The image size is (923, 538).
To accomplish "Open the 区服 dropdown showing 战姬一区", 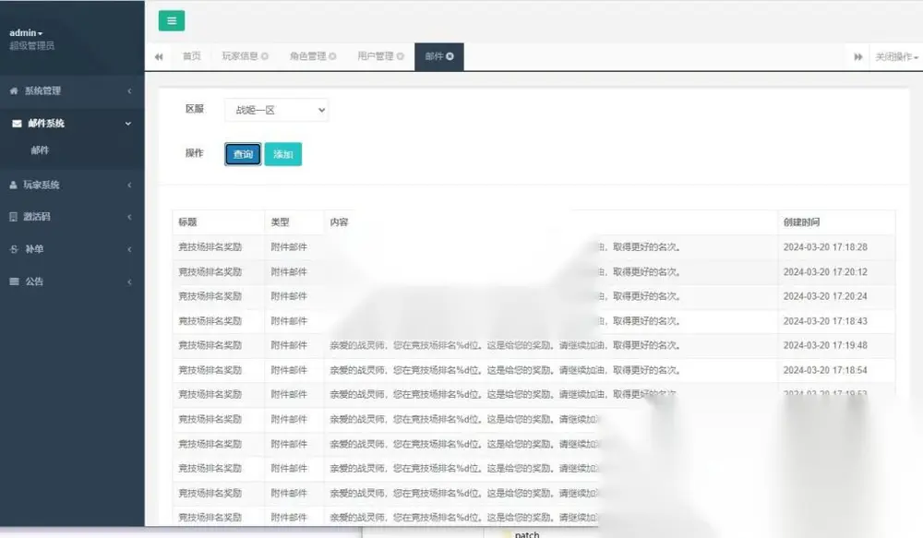I will [276, 110].
